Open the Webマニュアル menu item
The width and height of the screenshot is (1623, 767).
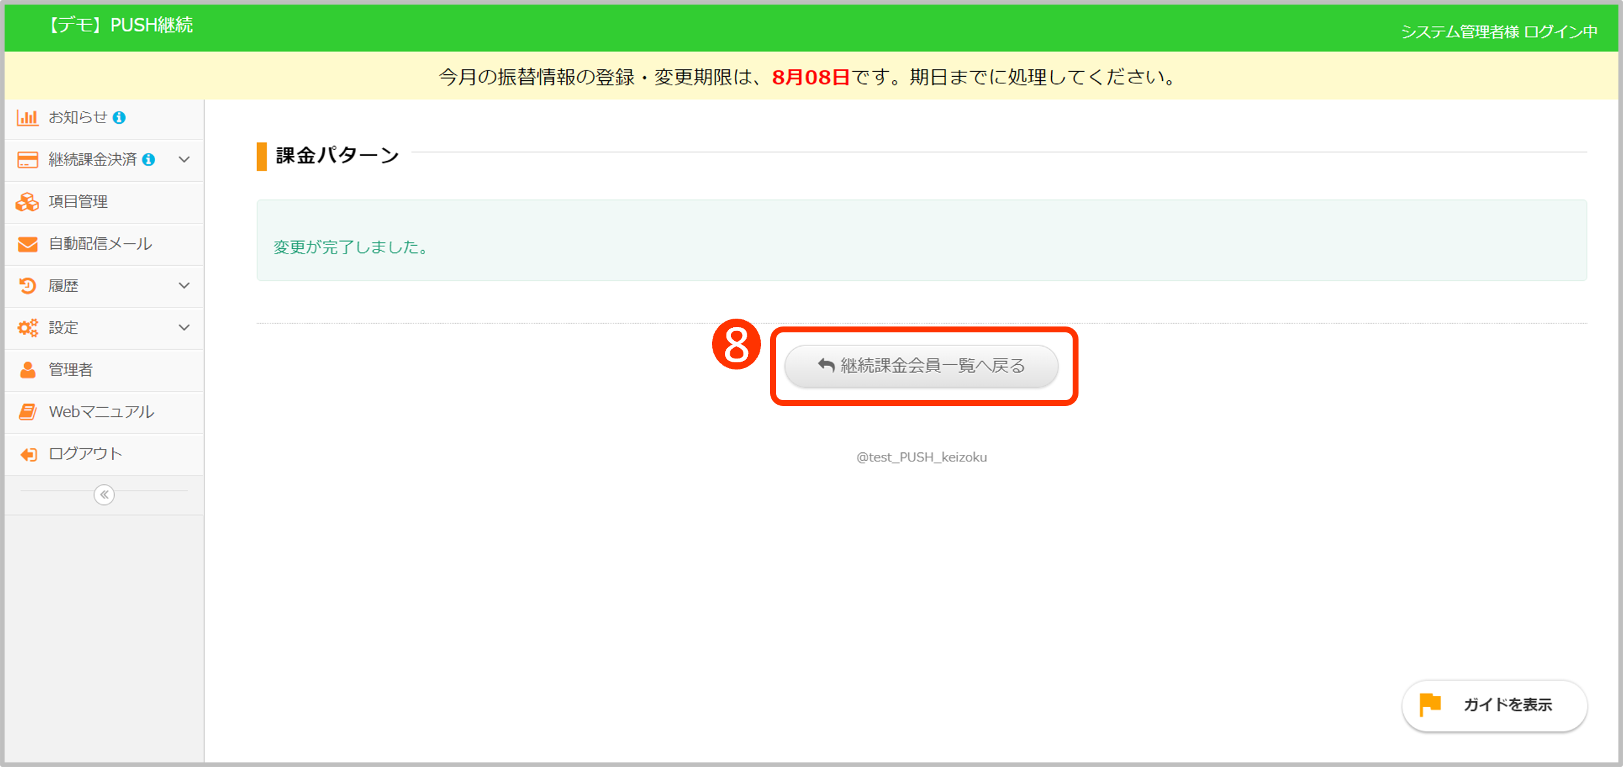pos(101,412)
